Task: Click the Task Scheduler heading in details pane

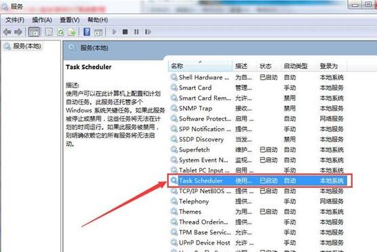Action: pos(89,67)
